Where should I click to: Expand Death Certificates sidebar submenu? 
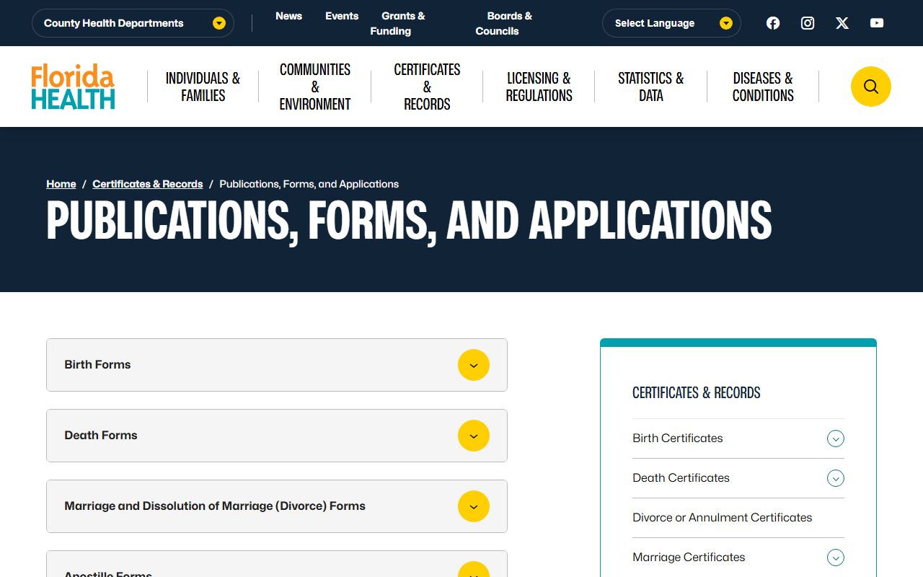[836, 478]
